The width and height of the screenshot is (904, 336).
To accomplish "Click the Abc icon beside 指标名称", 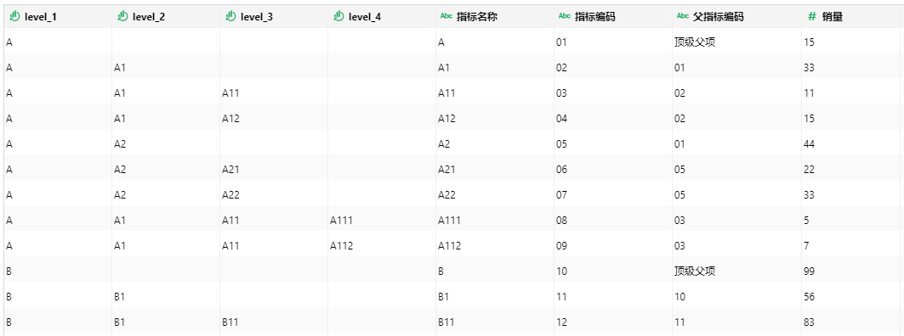I will pyautogui.click(x=446, y=17).
